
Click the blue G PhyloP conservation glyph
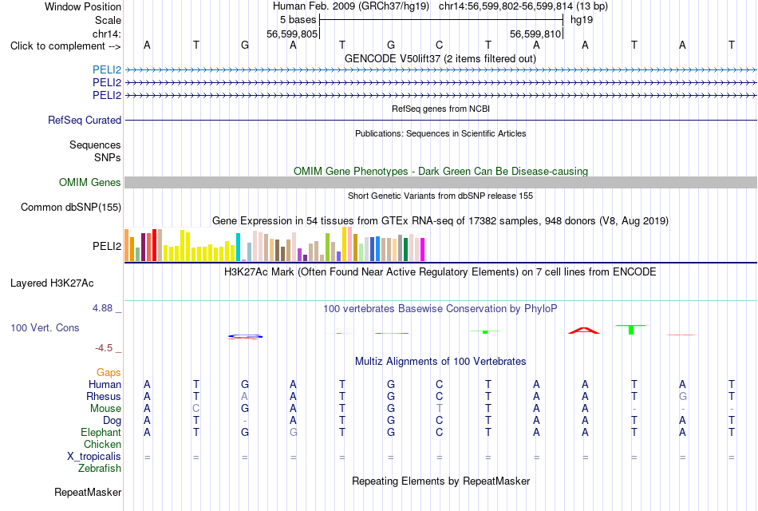[x=245, y=336]
